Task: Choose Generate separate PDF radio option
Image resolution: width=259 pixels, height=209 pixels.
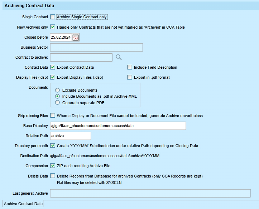Action: click(57, 103)
